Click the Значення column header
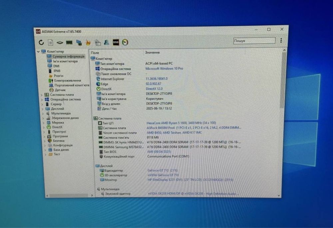Screen dimensions: 333x228 [152, 52]
